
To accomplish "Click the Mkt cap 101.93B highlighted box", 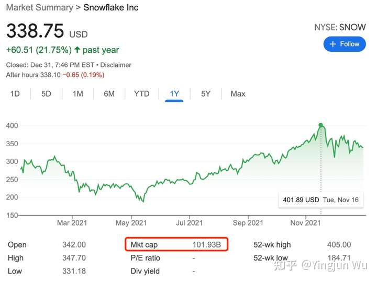I will pos(176,244).
